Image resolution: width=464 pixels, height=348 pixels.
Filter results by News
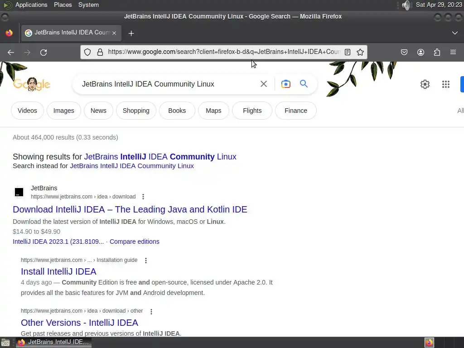tap(98, 111)
